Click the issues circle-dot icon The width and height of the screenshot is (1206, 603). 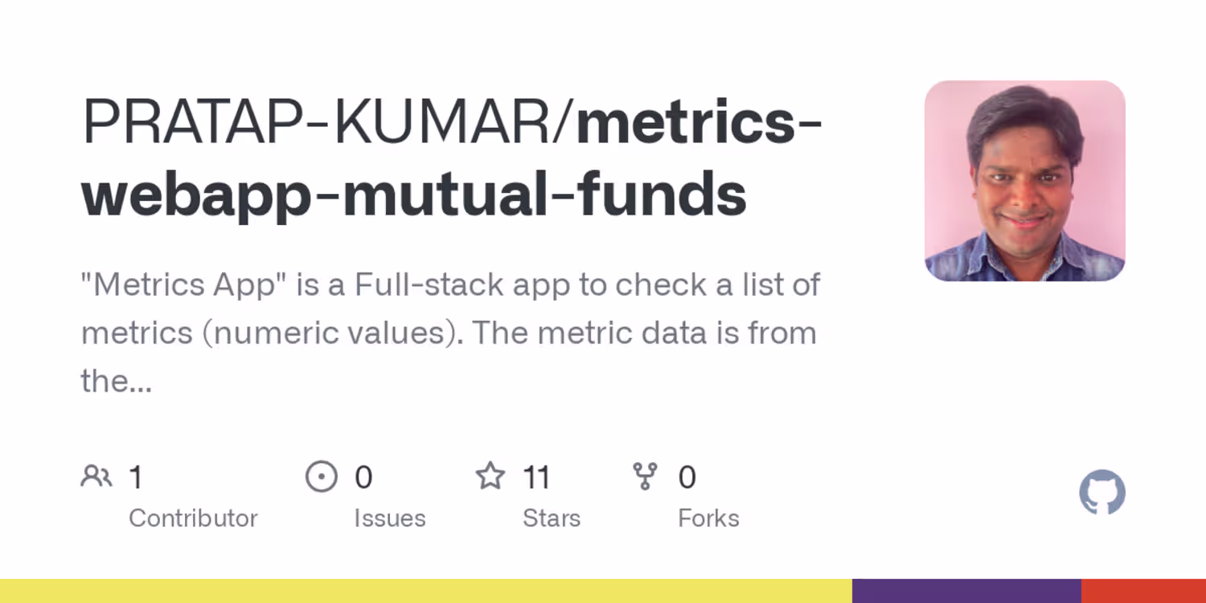click(x=322, y=477)
